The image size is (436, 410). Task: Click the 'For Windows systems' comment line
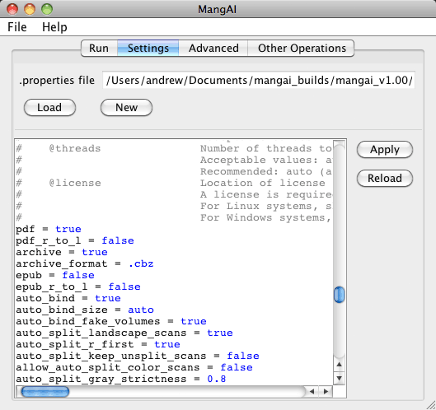point(174,218)
